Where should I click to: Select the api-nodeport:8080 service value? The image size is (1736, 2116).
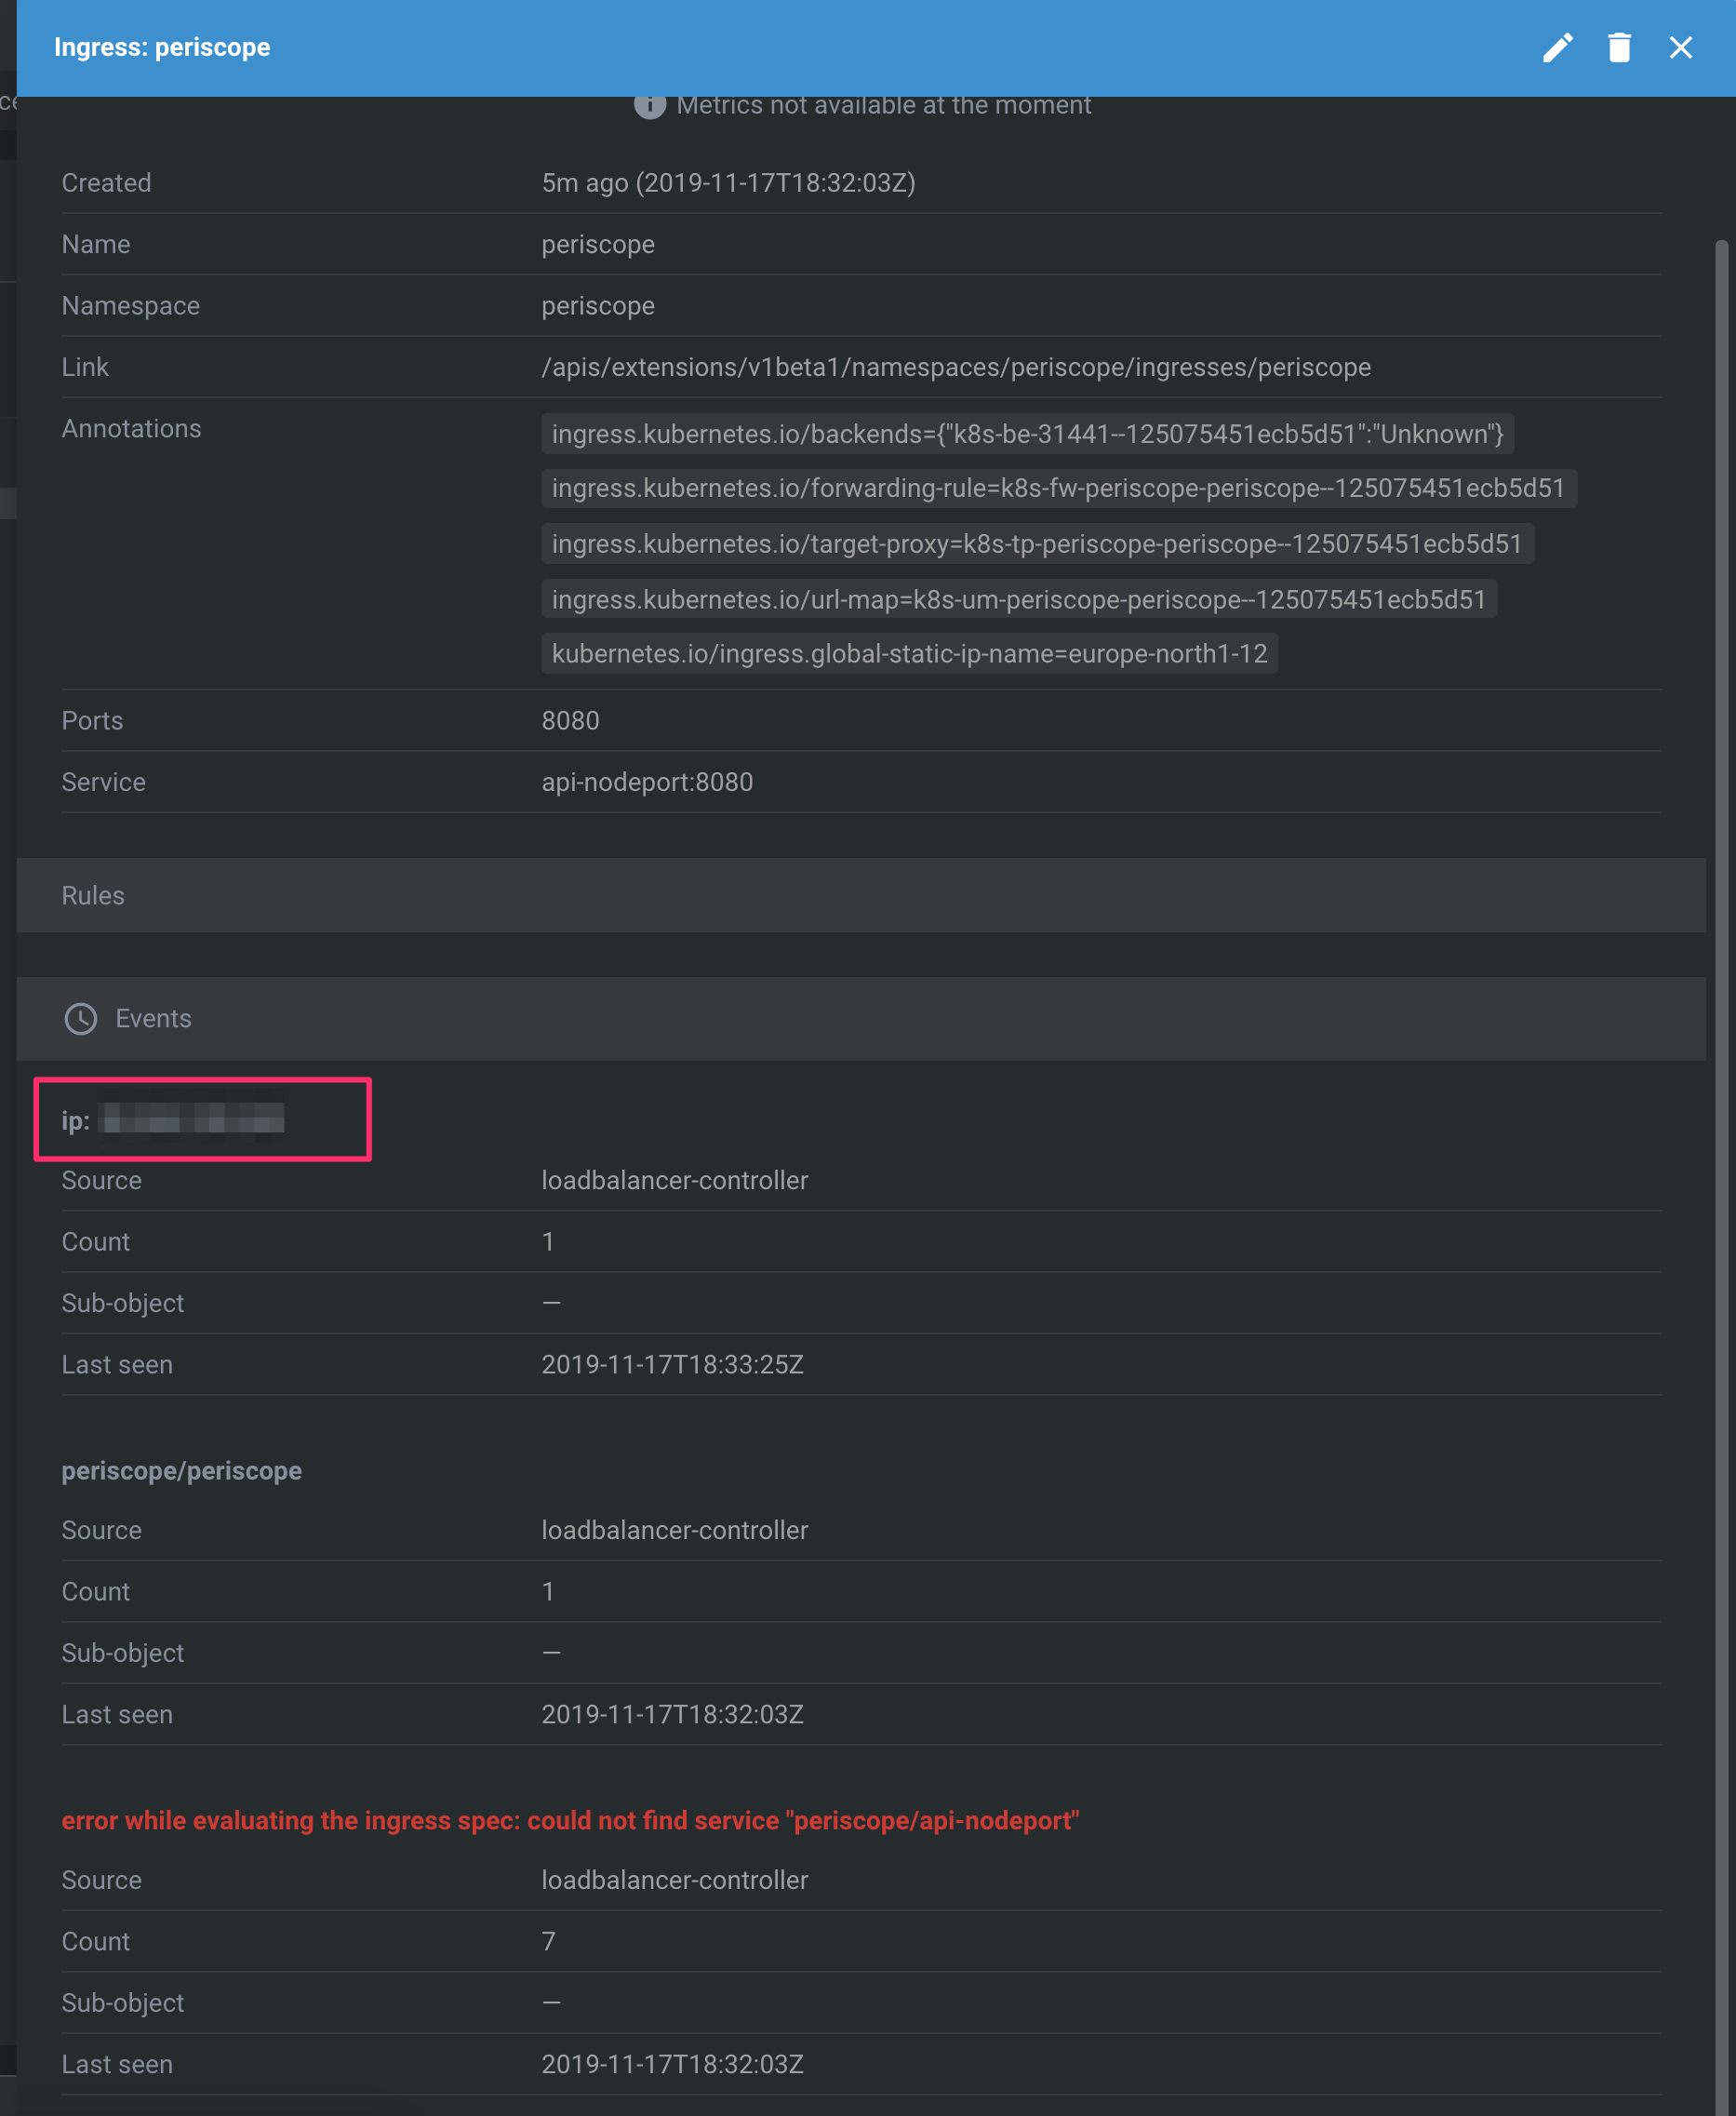647,782
